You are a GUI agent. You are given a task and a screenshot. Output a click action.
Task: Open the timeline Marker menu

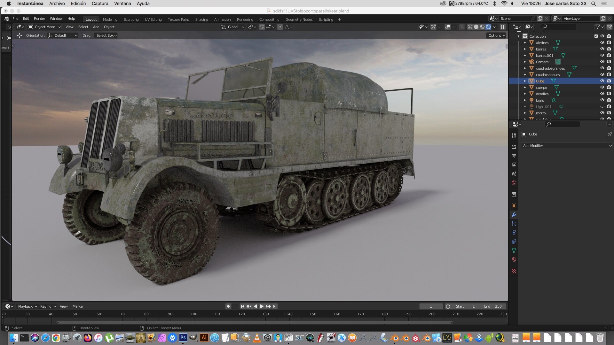78,306
